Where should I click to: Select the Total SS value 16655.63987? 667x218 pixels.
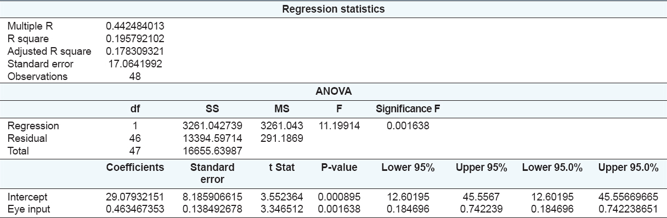(212, 151)
